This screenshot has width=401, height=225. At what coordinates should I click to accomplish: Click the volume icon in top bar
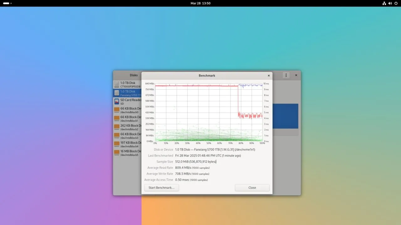tap(390, 3)
